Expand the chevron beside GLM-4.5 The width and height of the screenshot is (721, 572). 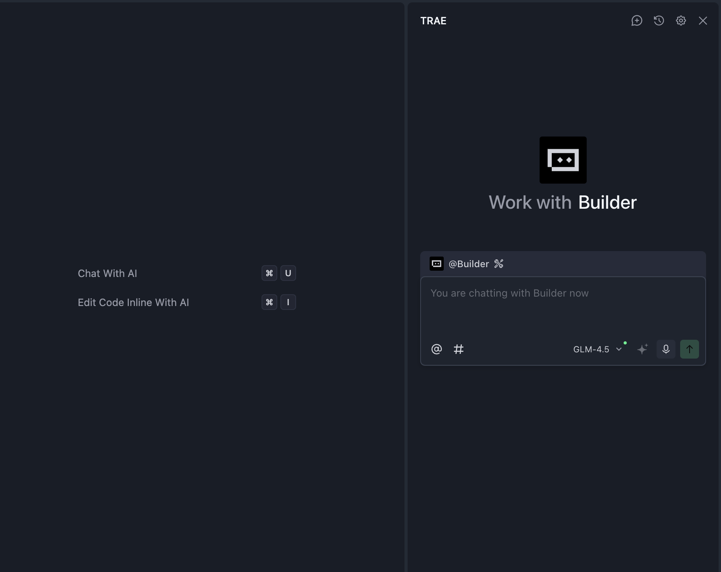(x=619, y=349)
